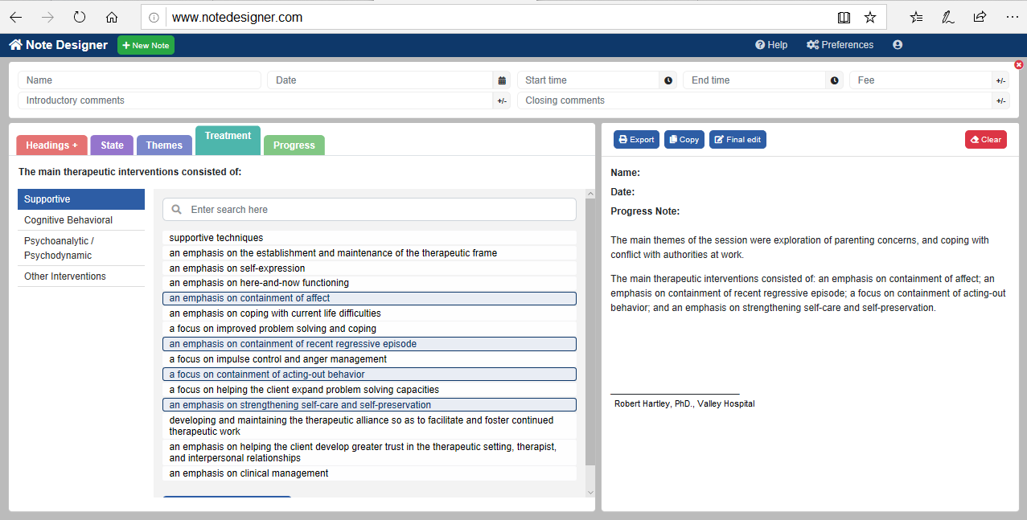This screenshot has height=520, width=1027.
Task: Switch to the Themes tab
Action: coord(164,145)
